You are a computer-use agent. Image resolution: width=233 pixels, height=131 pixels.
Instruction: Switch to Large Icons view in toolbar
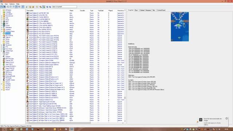point(8,7)
